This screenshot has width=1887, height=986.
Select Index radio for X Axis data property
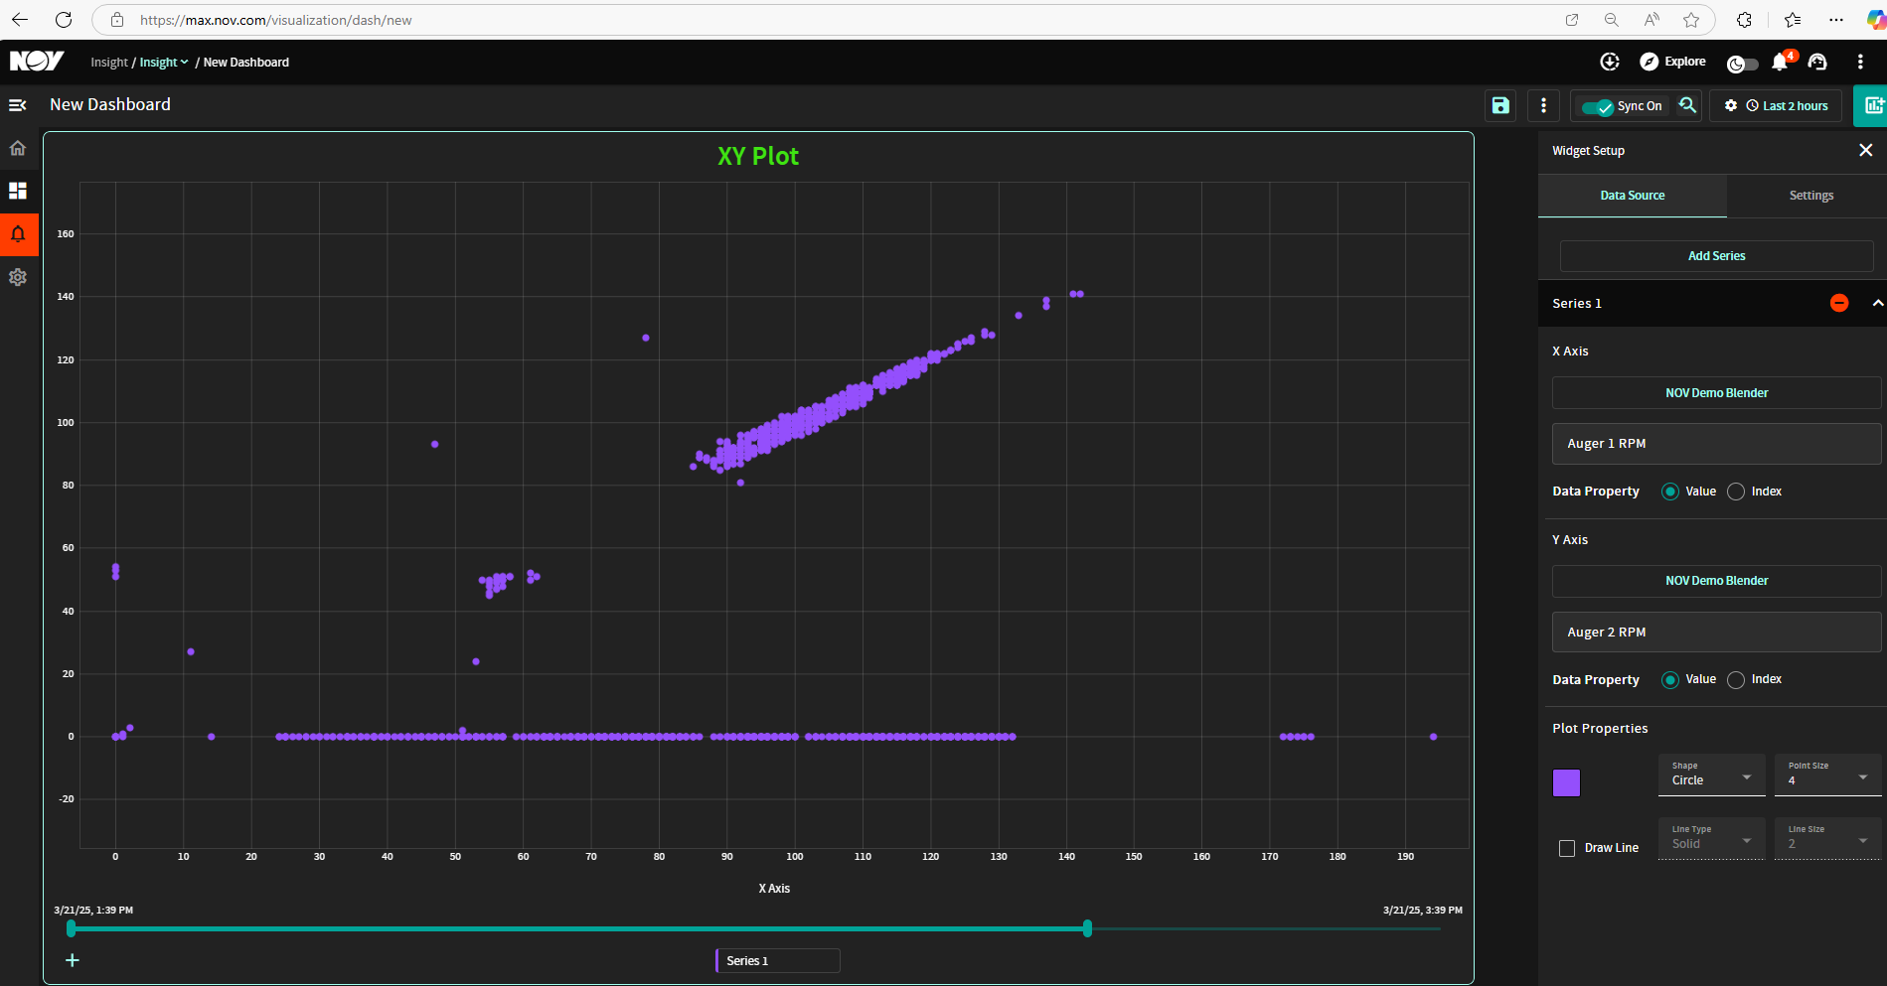[1736, 492]
